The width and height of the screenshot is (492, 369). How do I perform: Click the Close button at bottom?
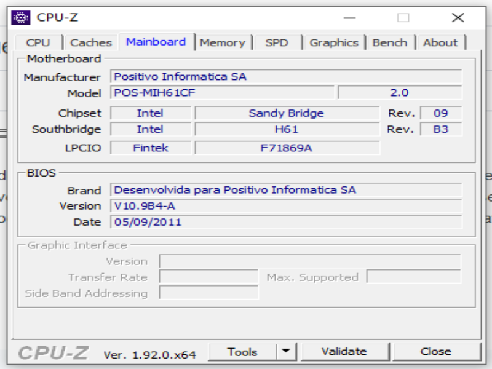point(436,352)
